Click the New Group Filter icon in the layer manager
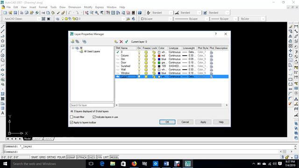Viewport: 299px width, 168px height. point(78,42)
